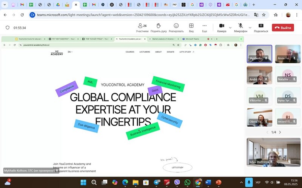Click YC Academy logo in shared page
This screenshot has height=188, width=302.
click(x=57, y=53)
